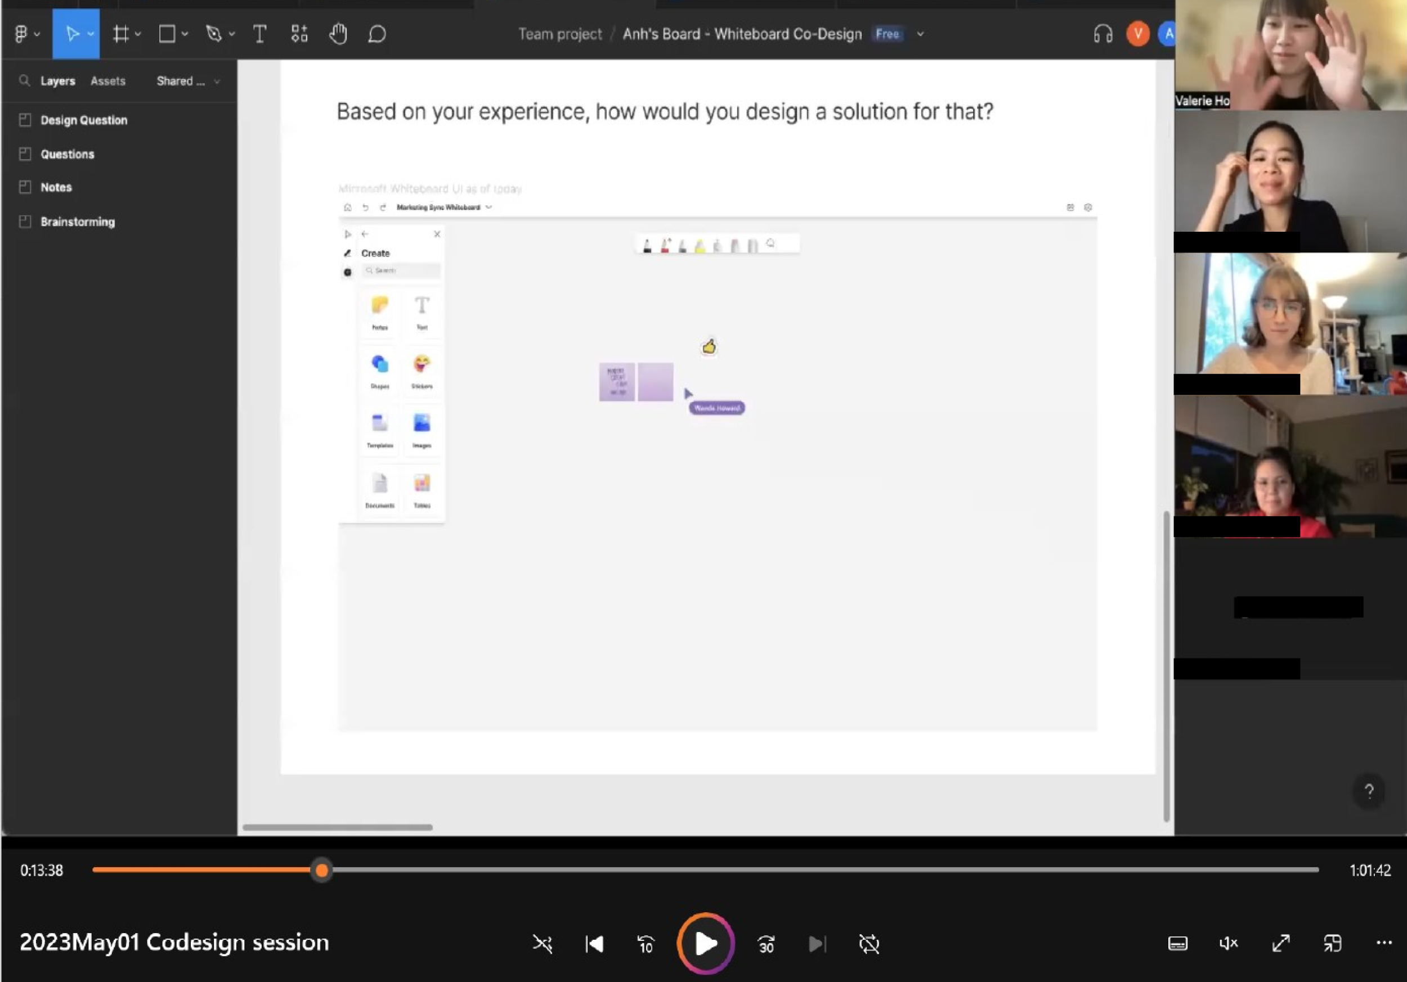The width and height of the screenshot is (1407, 982).
Task: Skip forward 30 seconds
Action: [x=766, y=943]
